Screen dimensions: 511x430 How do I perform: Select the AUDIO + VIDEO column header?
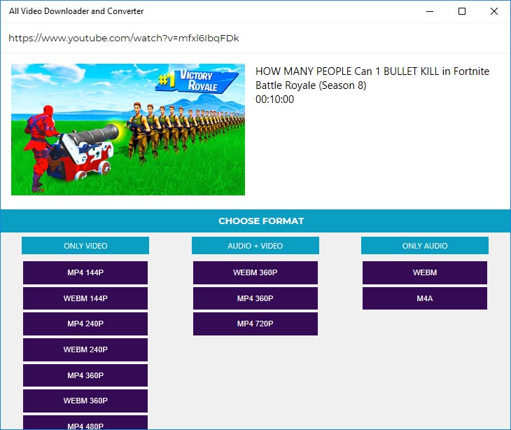pos(255,246)
